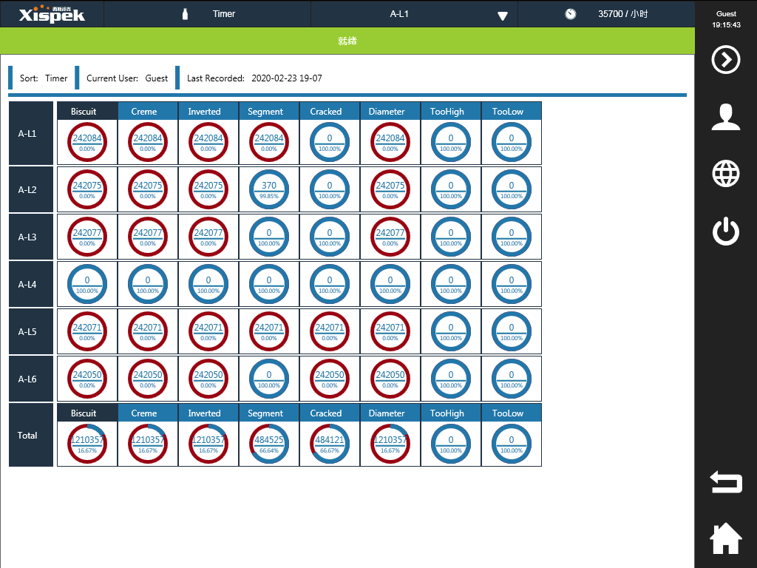Click the Xispek logo
The height and width of the screenshot is (568, 757).
52,14
